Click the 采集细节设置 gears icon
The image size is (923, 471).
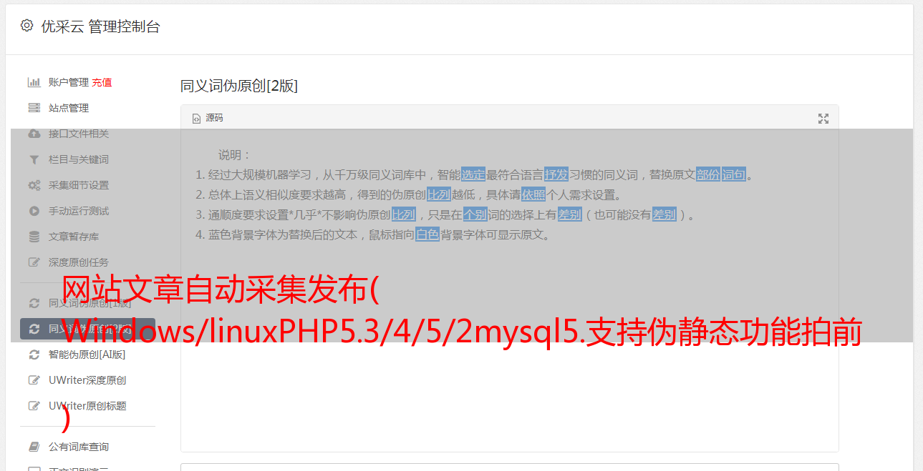[x=34, y=185]
